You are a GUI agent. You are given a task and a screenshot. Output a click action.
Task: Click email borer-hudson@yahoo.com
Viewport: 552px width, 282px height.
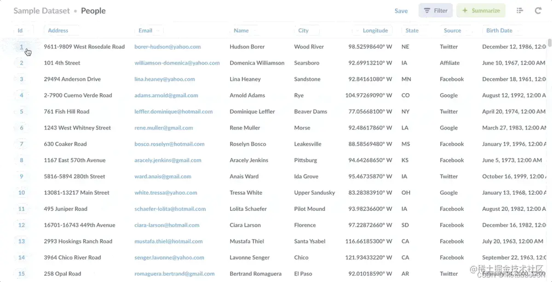coord(167,47)
